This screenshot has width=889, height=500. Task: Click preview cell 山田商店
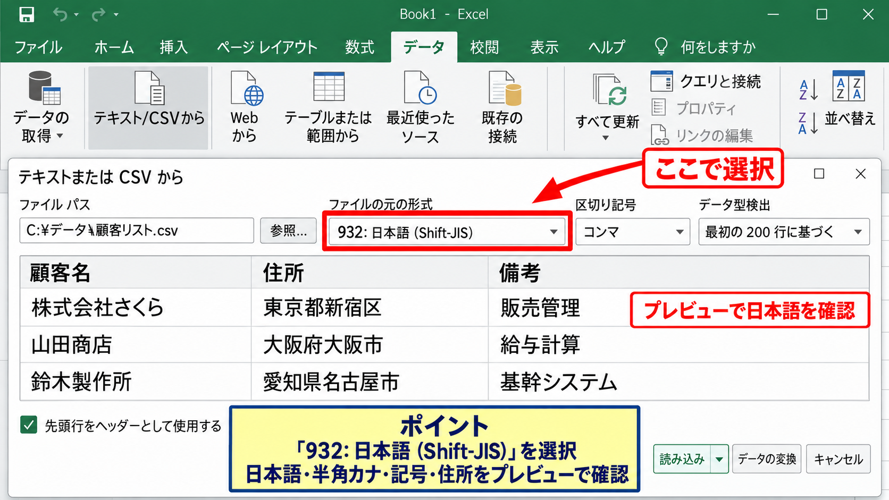point(136,345)
